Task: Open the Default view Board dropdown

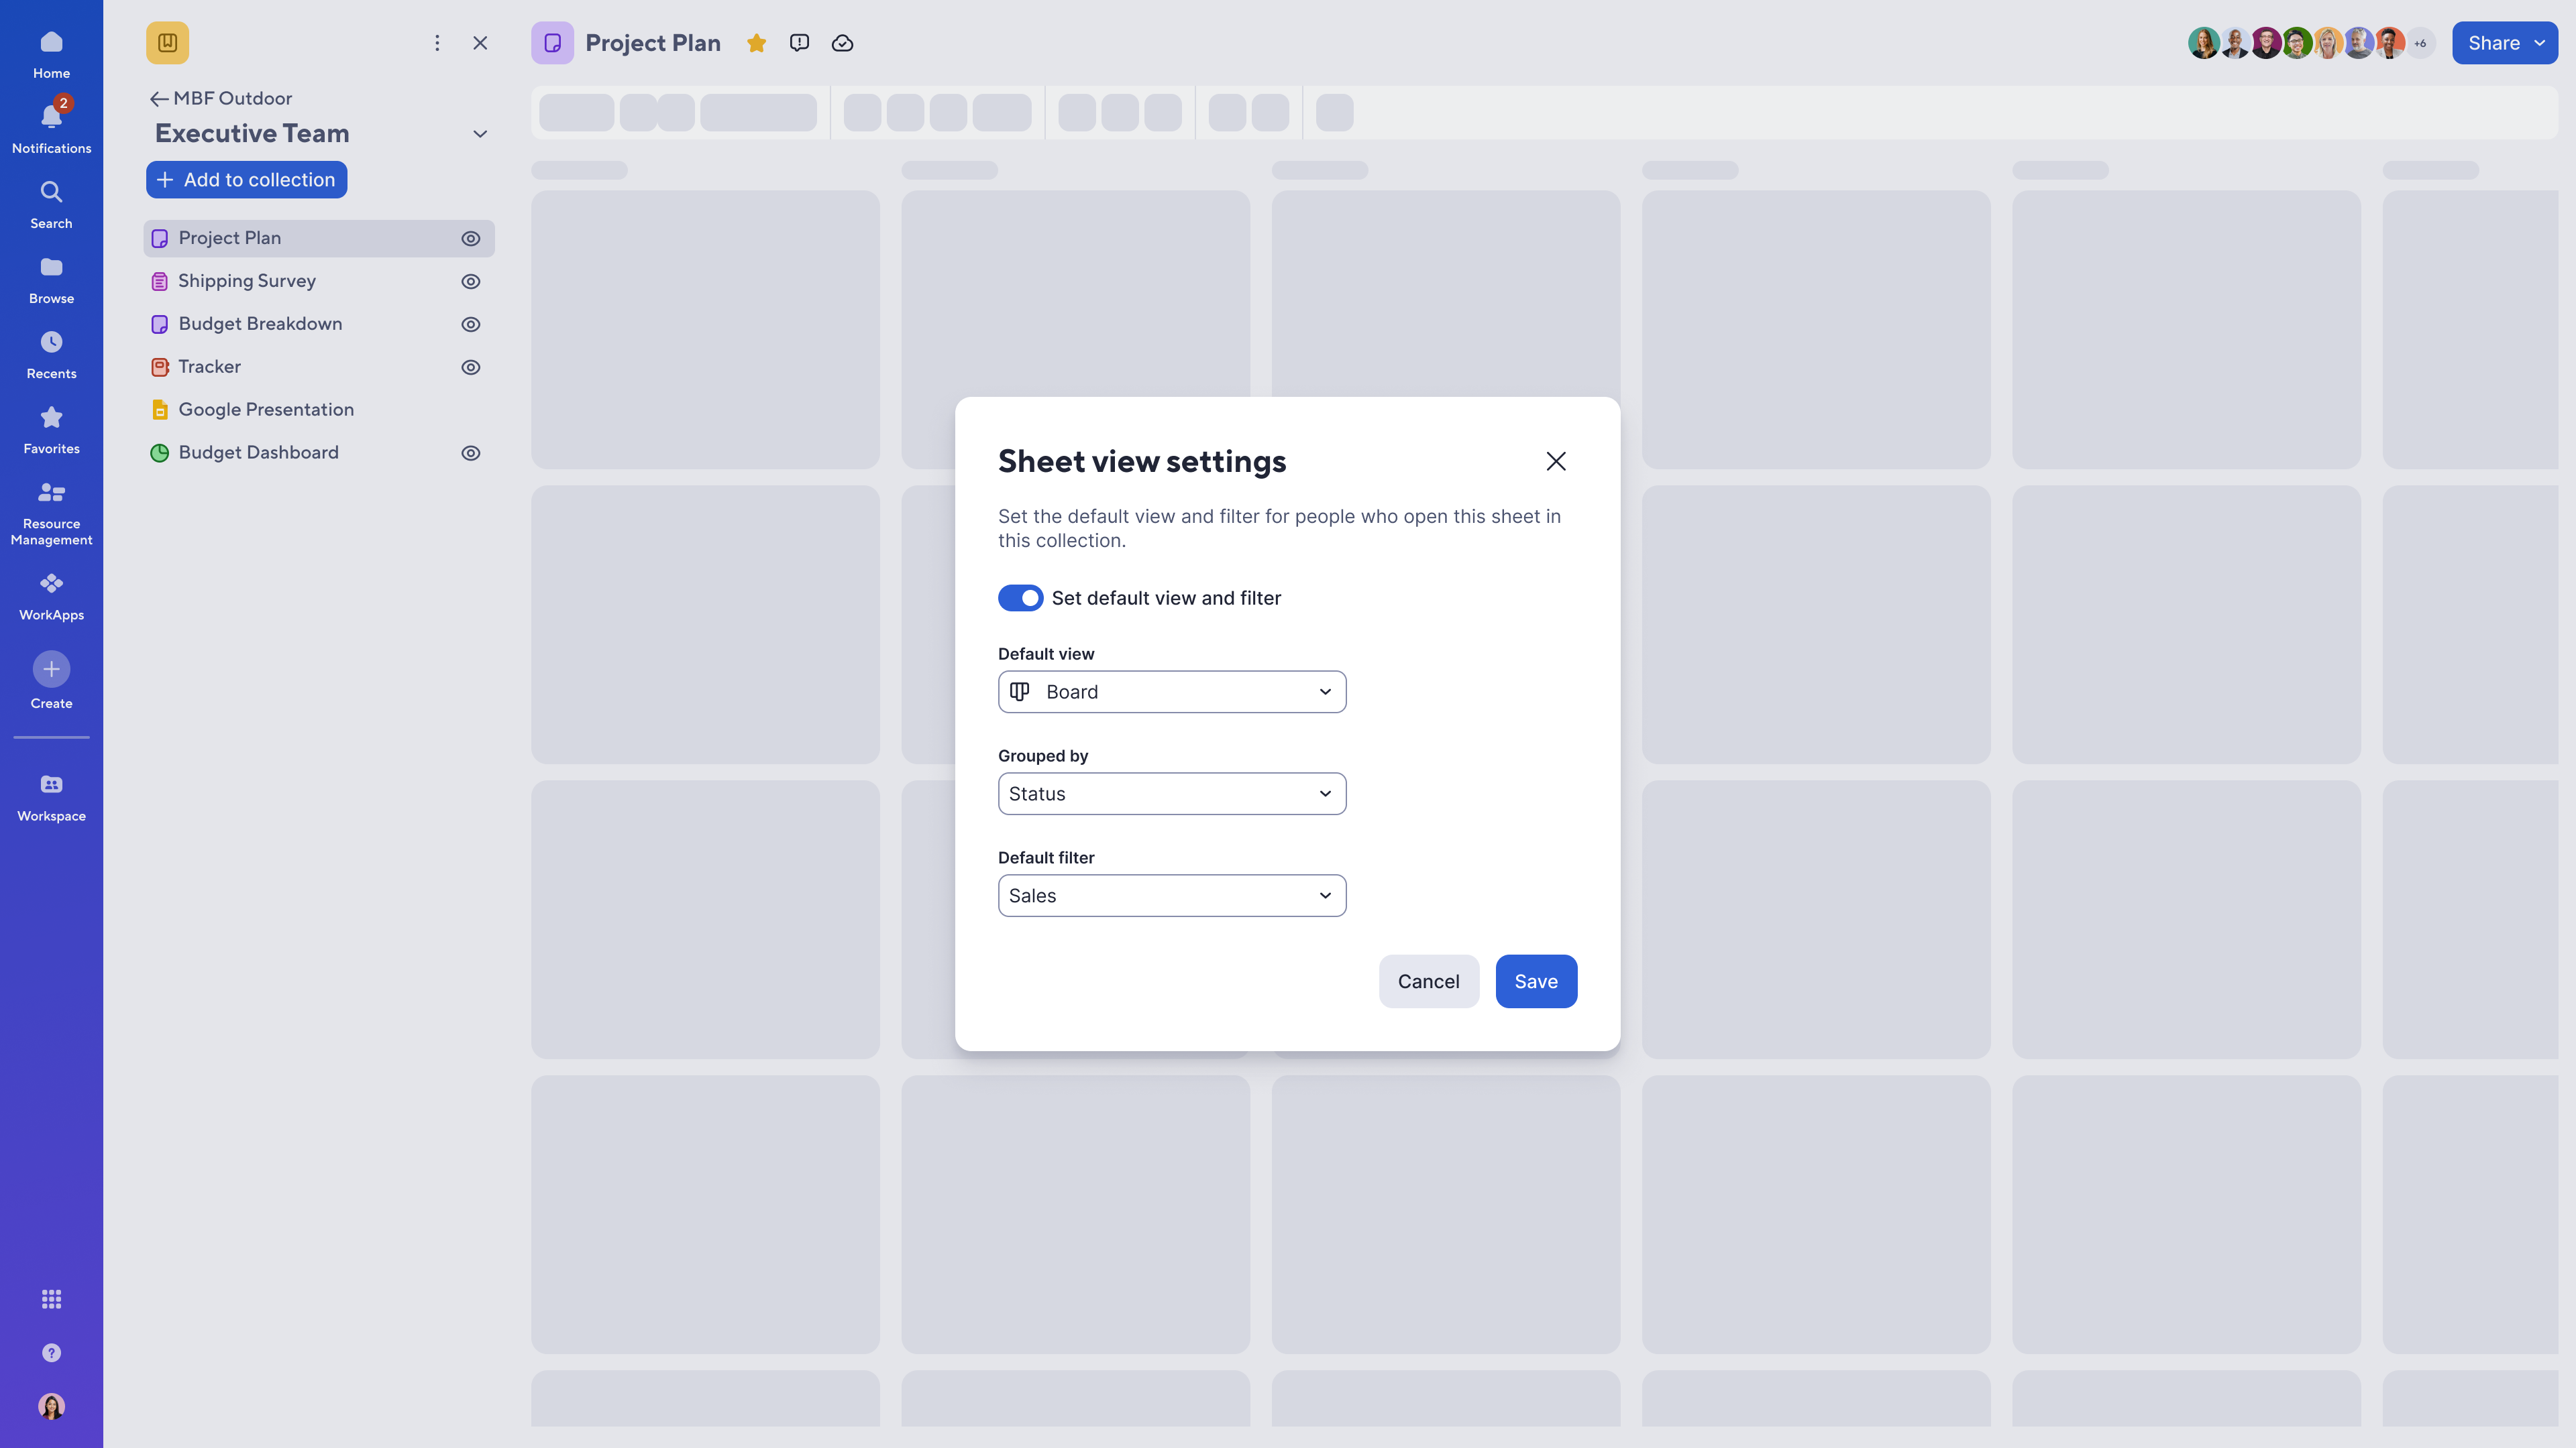Action: pyautogui.click(x=1171, y=692)
